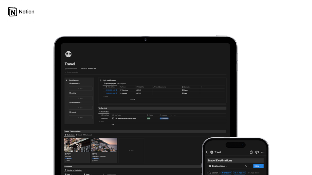Open the Checklist Item dropdown in Quick Capture
Viewport: 312px width, 175px height.
[75, 103]
